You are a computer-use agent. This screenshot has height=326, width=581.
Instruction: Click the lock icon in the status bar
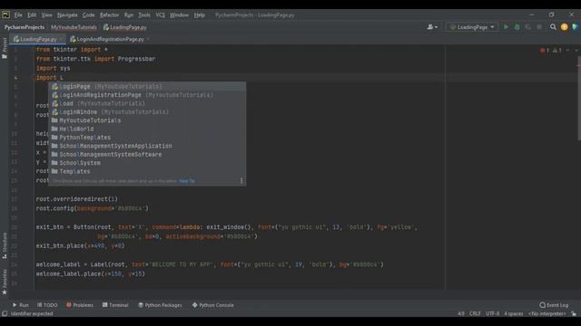coord(574,313)
